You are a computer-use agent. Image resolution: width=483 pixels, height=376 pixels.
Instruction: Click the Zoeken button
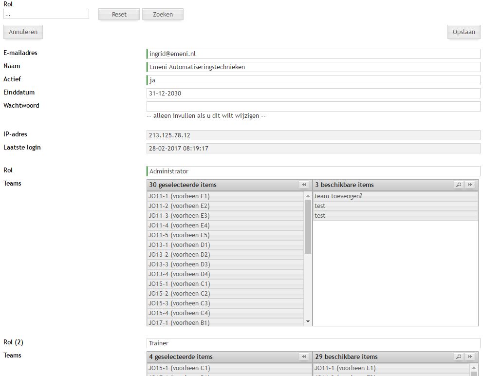(163, 15)
